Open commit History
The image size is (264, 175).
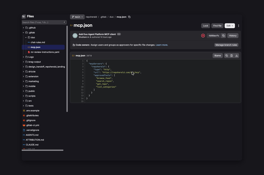click(233, 36)
